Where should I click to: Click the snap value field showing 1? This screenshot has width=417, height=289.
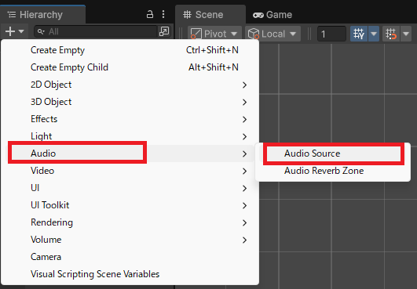tap(331, 34)
